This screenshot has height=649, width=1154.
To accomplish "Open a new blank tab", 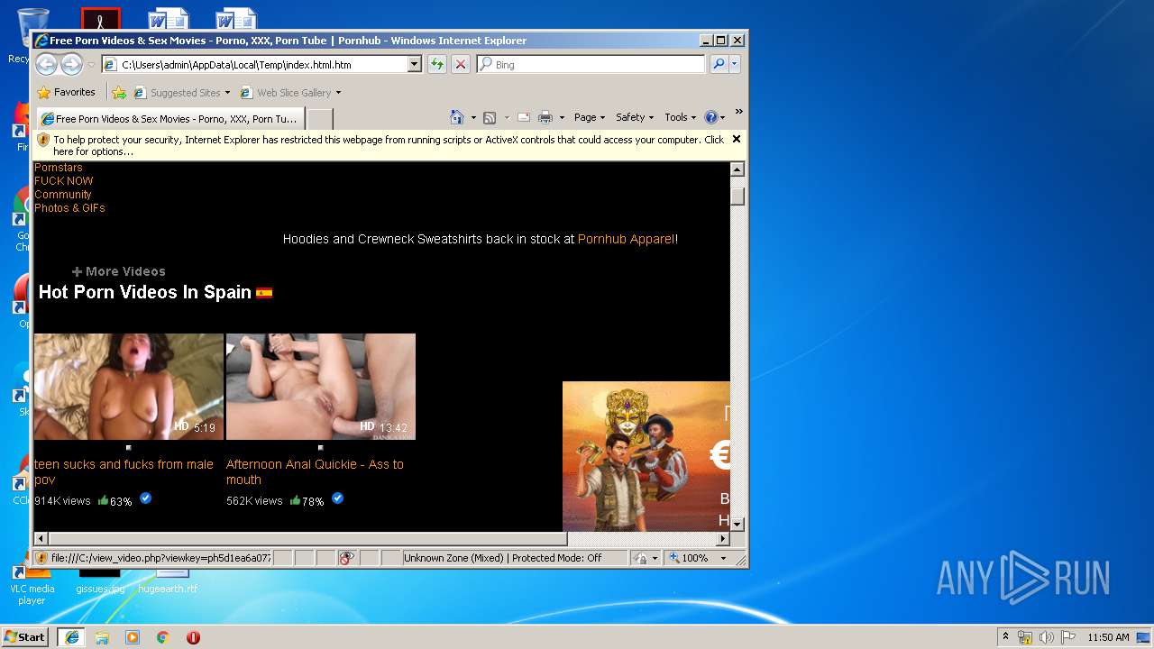I will tap(319, 119).
